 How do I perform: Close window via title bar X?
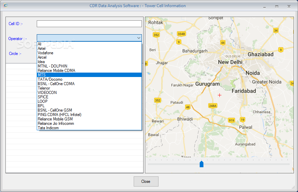pyautogui.click(x=289, y=6)
